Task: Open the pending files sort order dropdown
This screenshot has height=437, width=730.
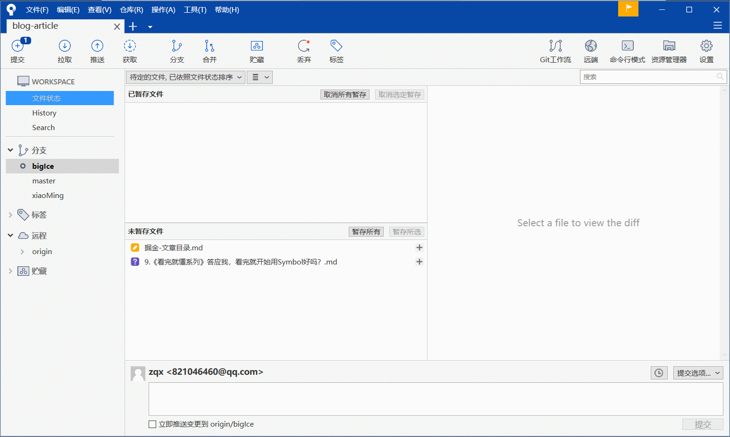Action: click(185, 77)
